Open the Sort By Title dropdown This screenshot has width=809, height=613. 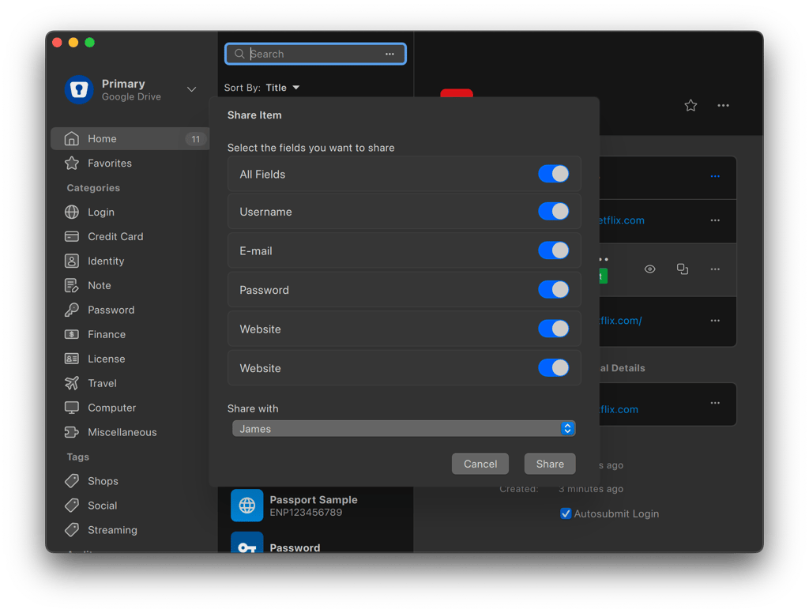[x=282, y=88]
